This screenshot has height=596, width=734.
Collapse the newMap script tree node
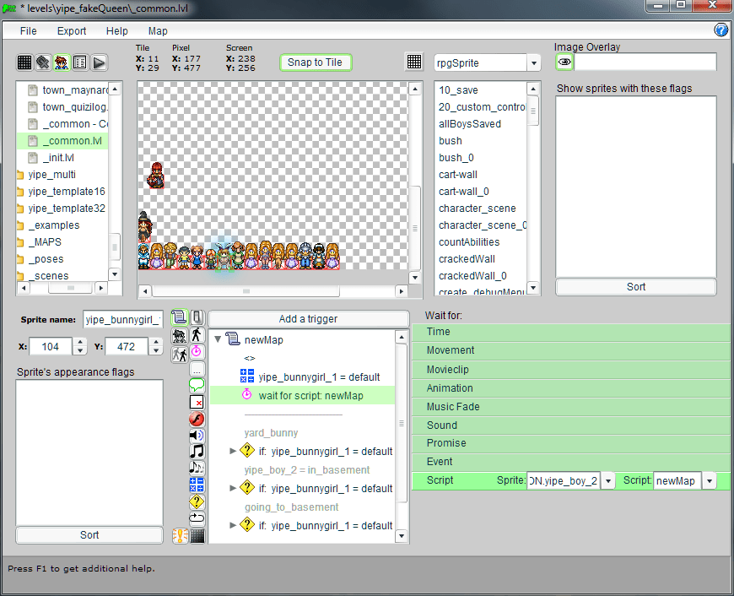click(x=218, y=340)
